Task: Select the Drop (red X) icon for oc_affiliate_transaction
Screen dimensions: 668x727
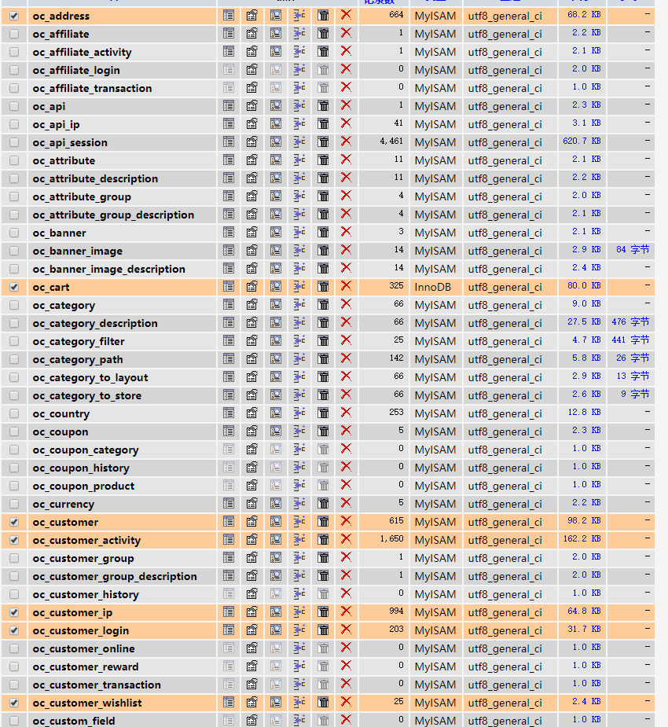Action: coord(346,87)
